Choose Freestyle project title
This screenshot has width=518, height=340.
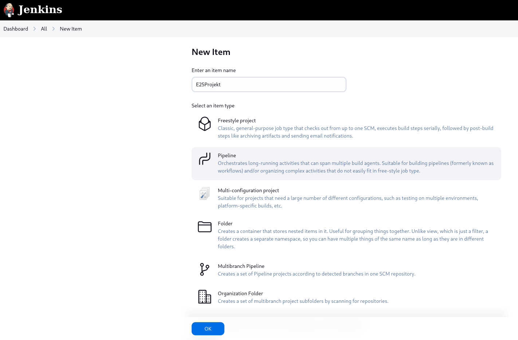pos(237,120)
